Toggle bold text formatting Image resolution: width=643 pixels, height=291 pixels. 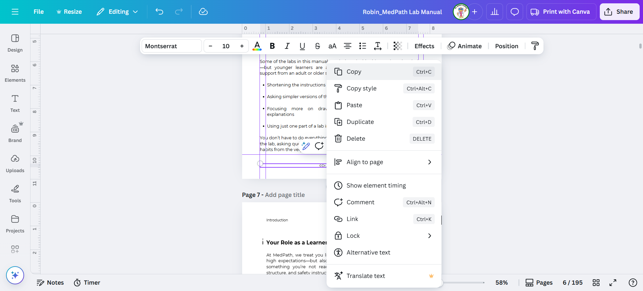pyautogui.click(x=272, y=46)
